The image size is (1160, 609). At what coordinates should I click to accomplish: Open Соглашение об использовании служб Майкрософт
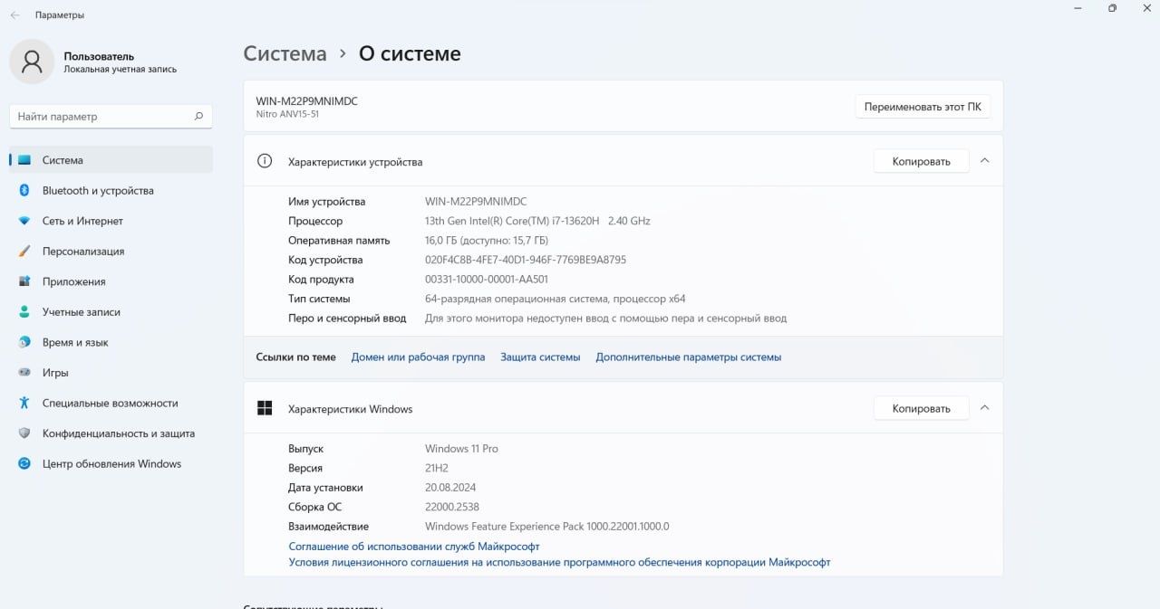(x=414, y=547)
